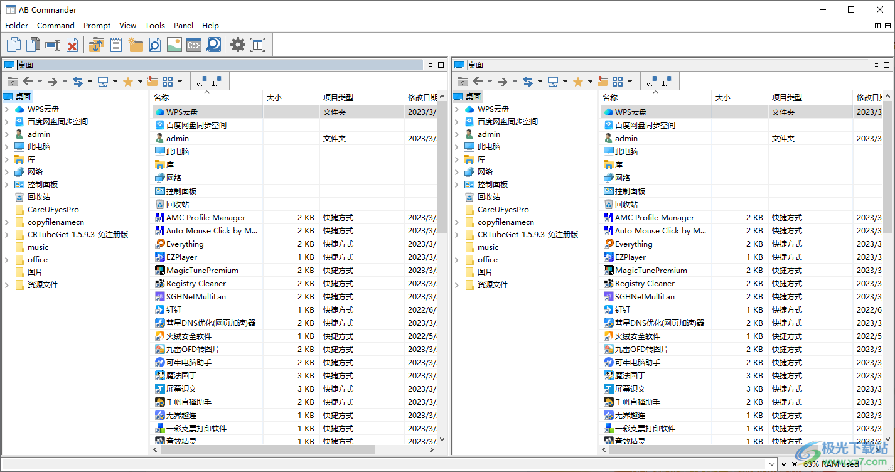Viewport: 895px width, 472px height.
Task: Open left panel menu button (≡)
Action: pyautogui.click(x=431, y=65)
